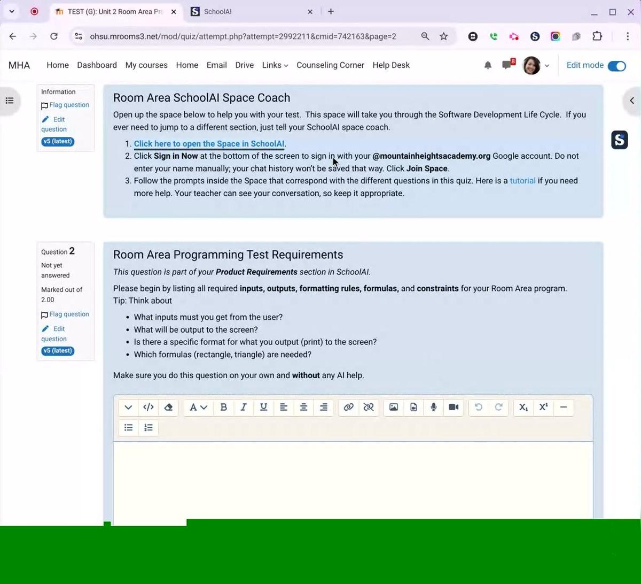Toggle bold formatting in the editor
Viewport: 641px width, 584px height.
click(x=223, y=408)
